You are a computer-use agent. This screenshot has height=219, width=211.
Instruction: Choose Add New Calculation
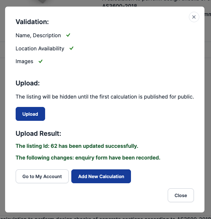(x=101, y=176)
